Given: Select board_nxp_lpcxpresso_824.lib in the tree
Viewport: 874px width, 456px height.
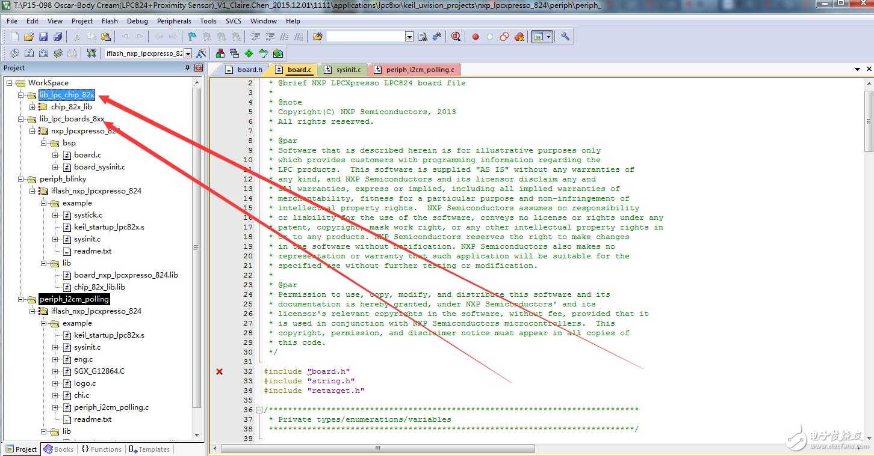Looking at the screenshot, I should (x=126, y=275).
